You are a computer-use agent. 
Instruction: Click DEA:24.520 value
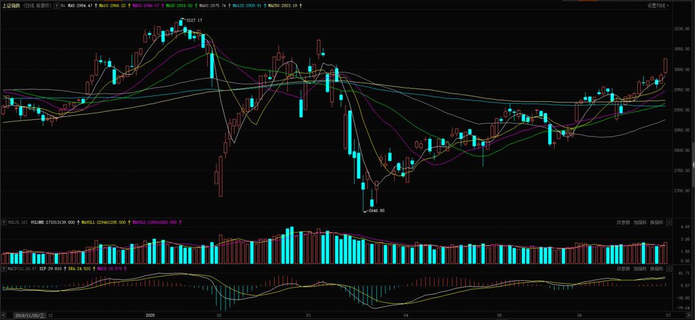click(x=79, y=268)
